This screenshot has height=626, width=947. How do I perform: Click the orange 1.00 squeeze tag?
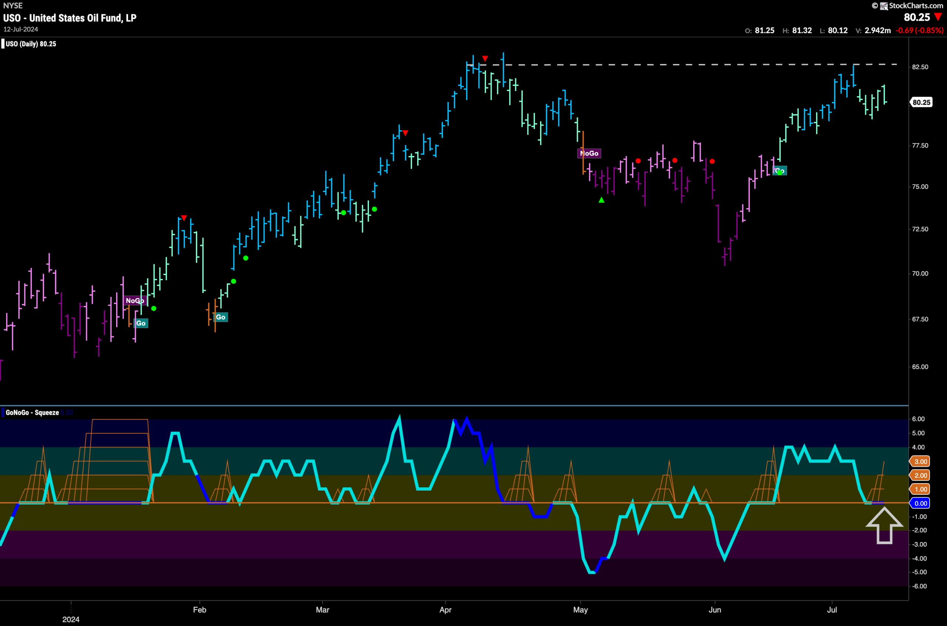point(920,489)
